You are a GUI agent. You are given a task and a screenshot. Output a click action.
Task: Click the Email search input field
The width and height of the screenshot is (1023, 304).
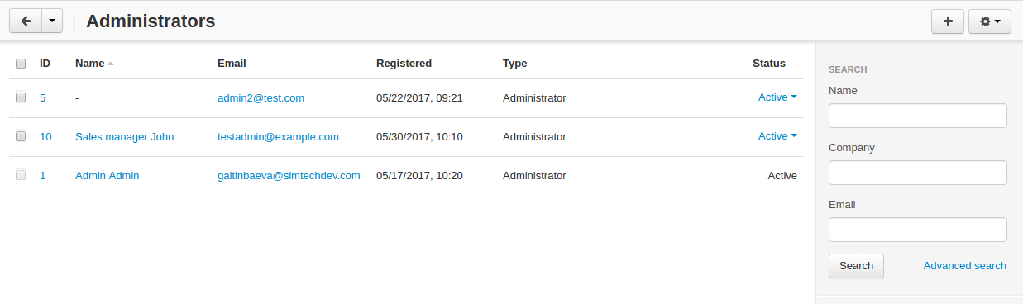point(917,230)
